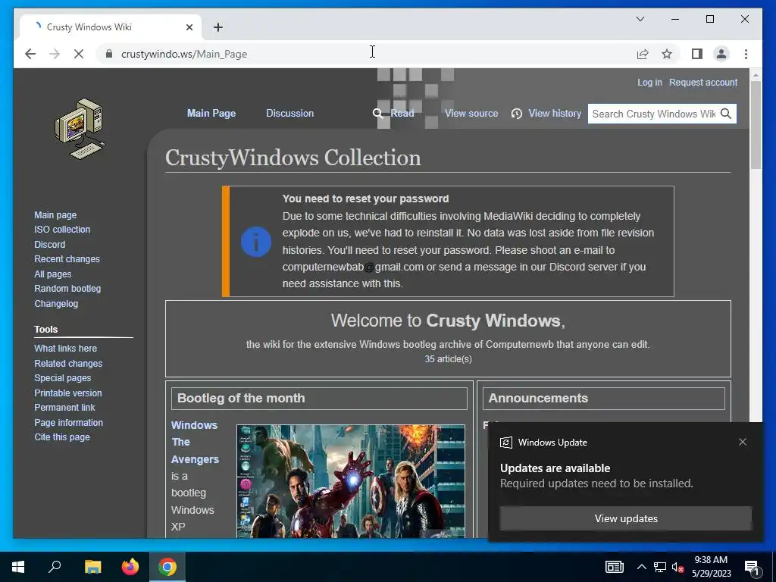776x582 pixels.
Task: Click the padlock site info icon
Action: [109, 54]
